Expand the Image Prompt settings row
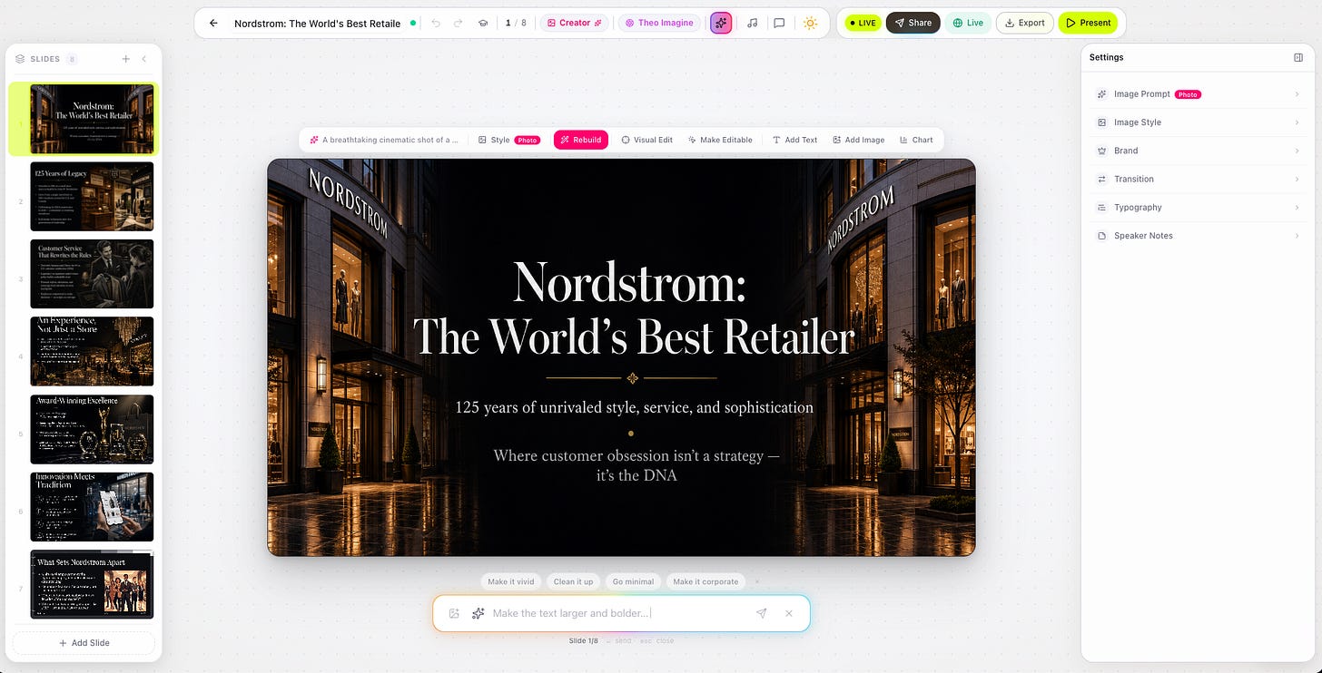The height and width of the screenshot is (673, 1322). pos(1198,94)
